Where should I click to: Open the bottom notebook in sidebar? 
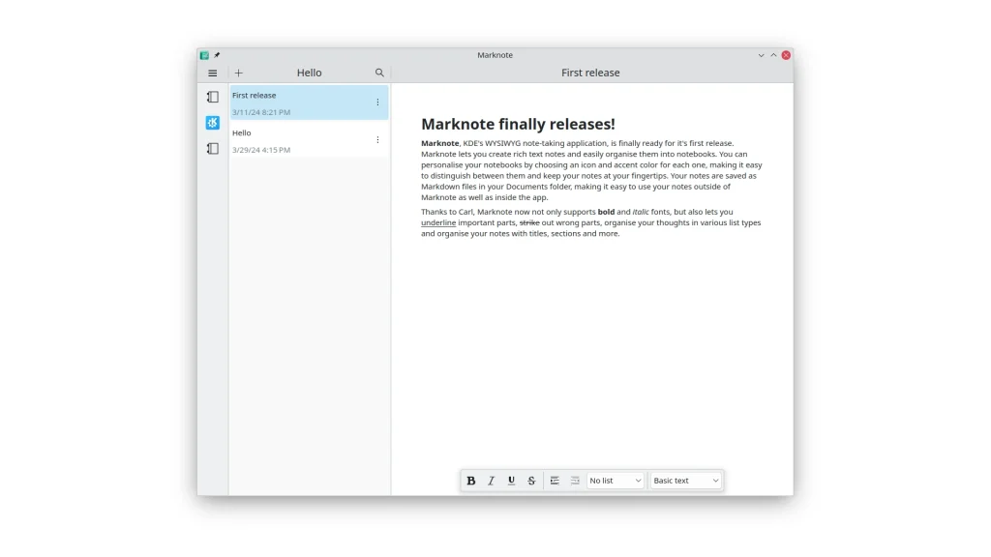[x=213, y=149]
